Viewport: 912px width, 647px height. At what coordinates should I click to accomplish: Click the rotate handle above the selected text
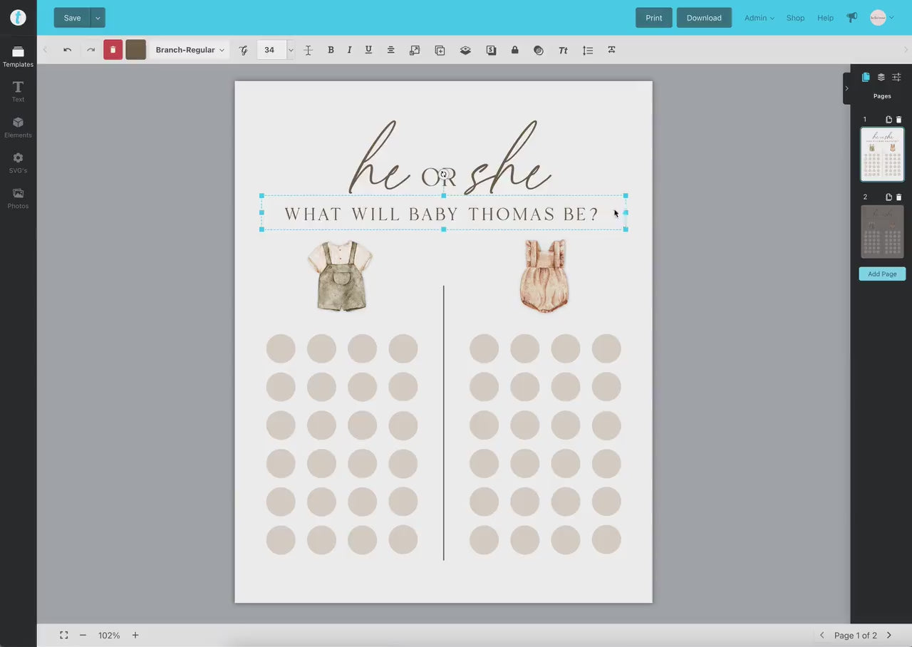coord(443,174)
